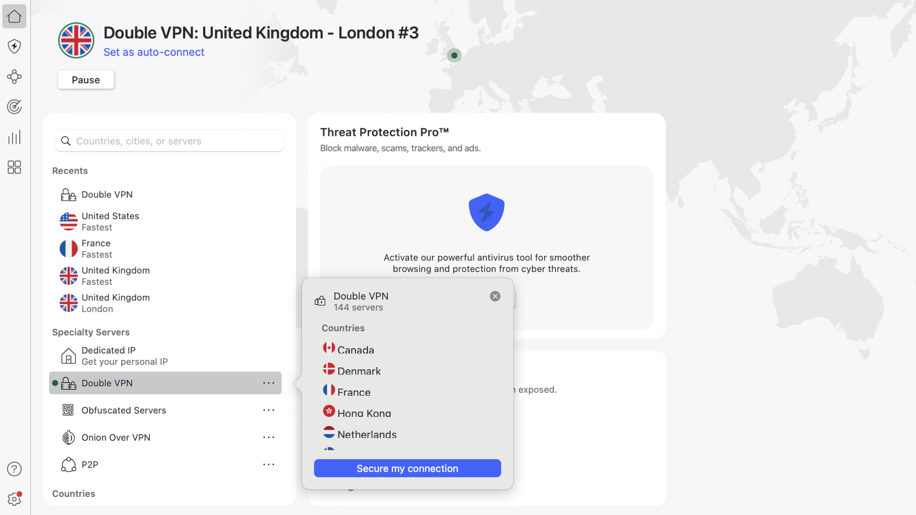
Task: Open the Home sidebar icon
Action: [x=14, y=16]
